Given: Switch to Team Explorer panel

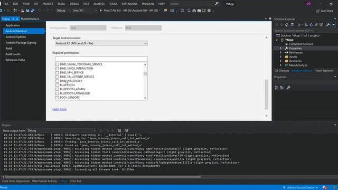Looking at the screenshot, I should [x=324, y=71].
